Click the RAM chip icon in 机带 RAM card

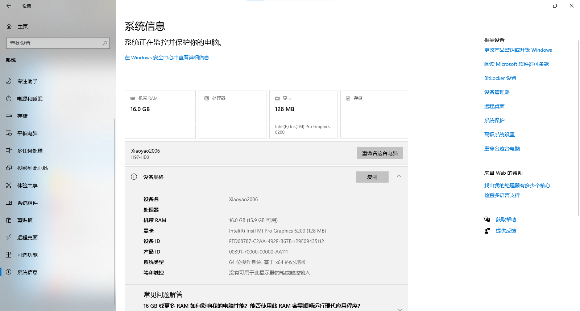(133, 98)
